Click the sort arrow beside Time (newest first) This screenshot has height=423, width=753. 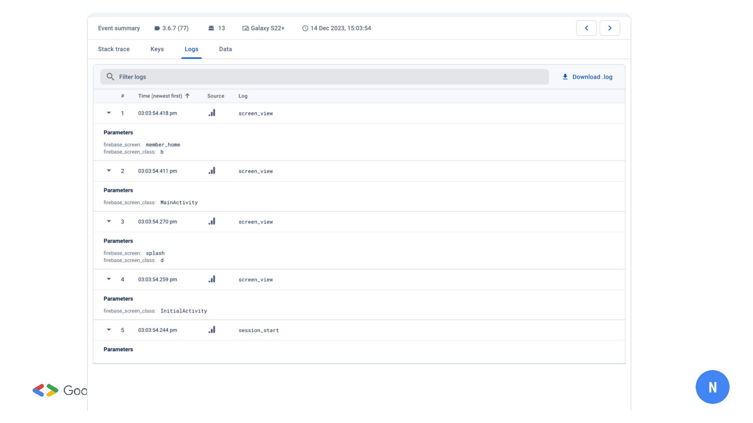coord(187,96)
